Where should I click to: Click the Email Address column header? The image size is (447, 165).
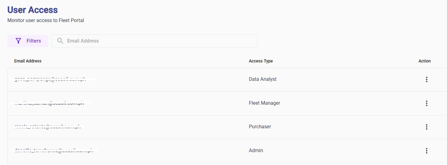point(28,61)
